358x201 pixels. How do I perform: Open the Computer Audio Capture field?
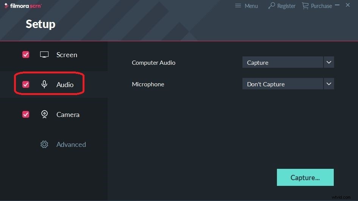tap(283, 62)
